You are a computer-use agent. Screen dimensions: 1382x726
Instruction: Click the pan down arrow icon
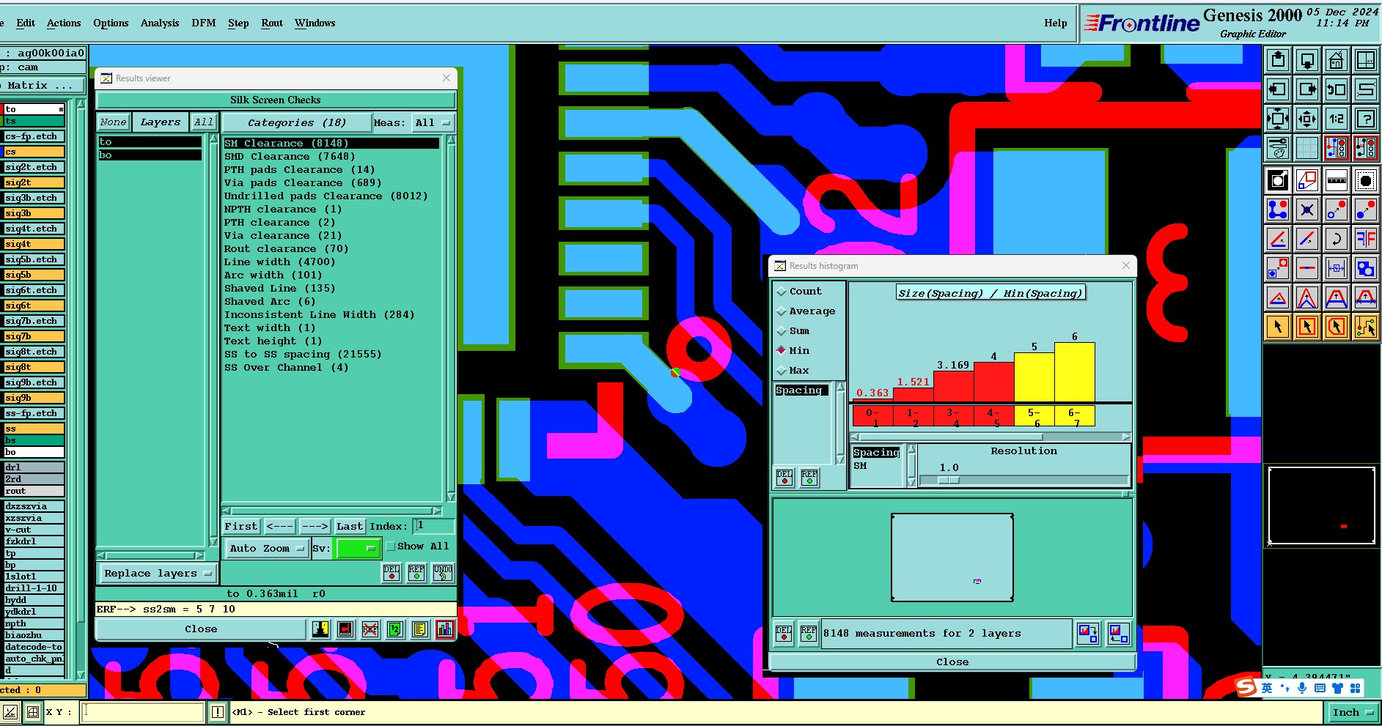pyautogui.click(x=1307, y=60)
